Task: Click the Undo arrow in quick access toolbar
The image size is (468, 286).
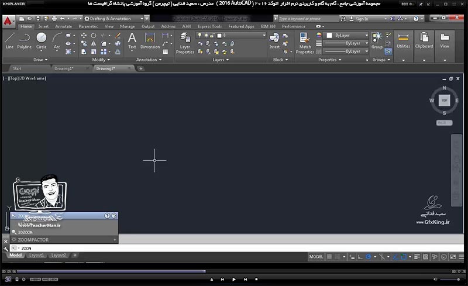Action: point(62,19)
